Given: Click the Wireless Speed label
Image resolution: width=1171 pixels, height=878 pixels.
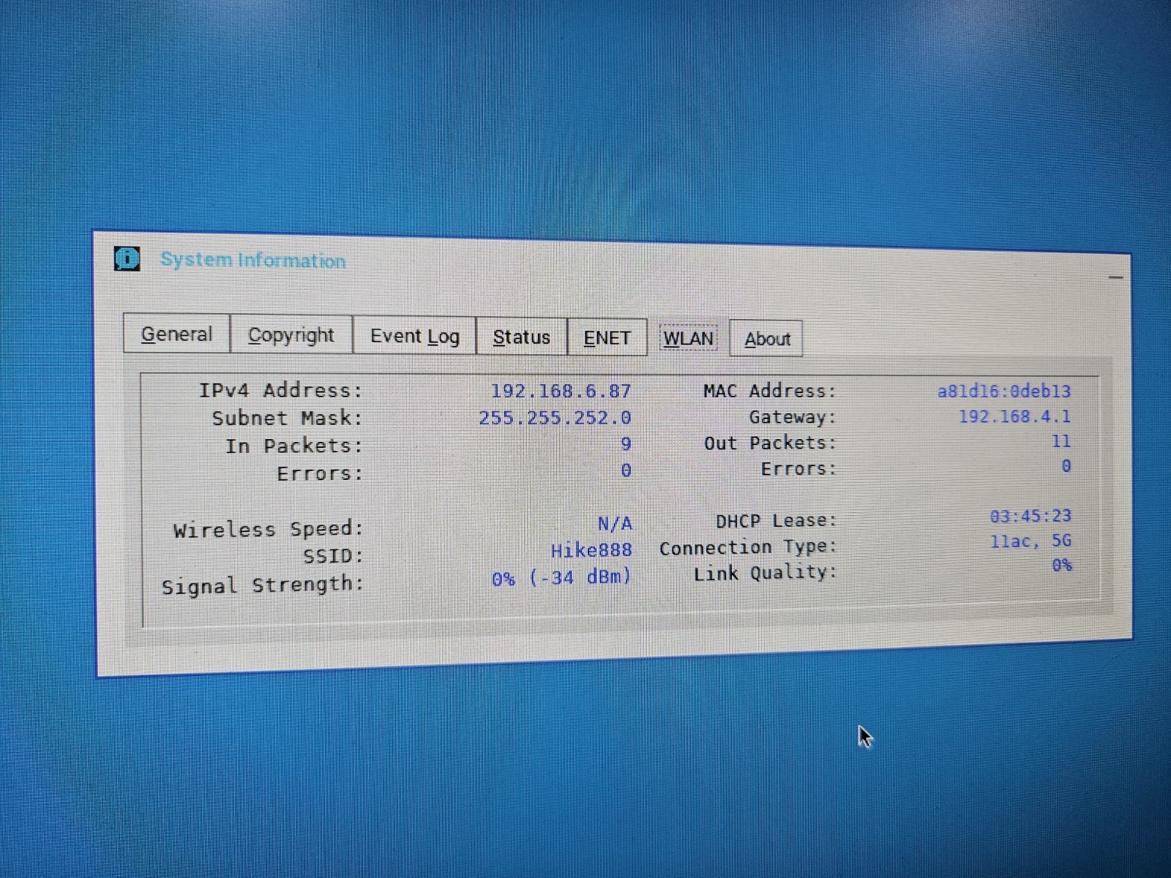Looking at the screenshot, I should (268, 529).
